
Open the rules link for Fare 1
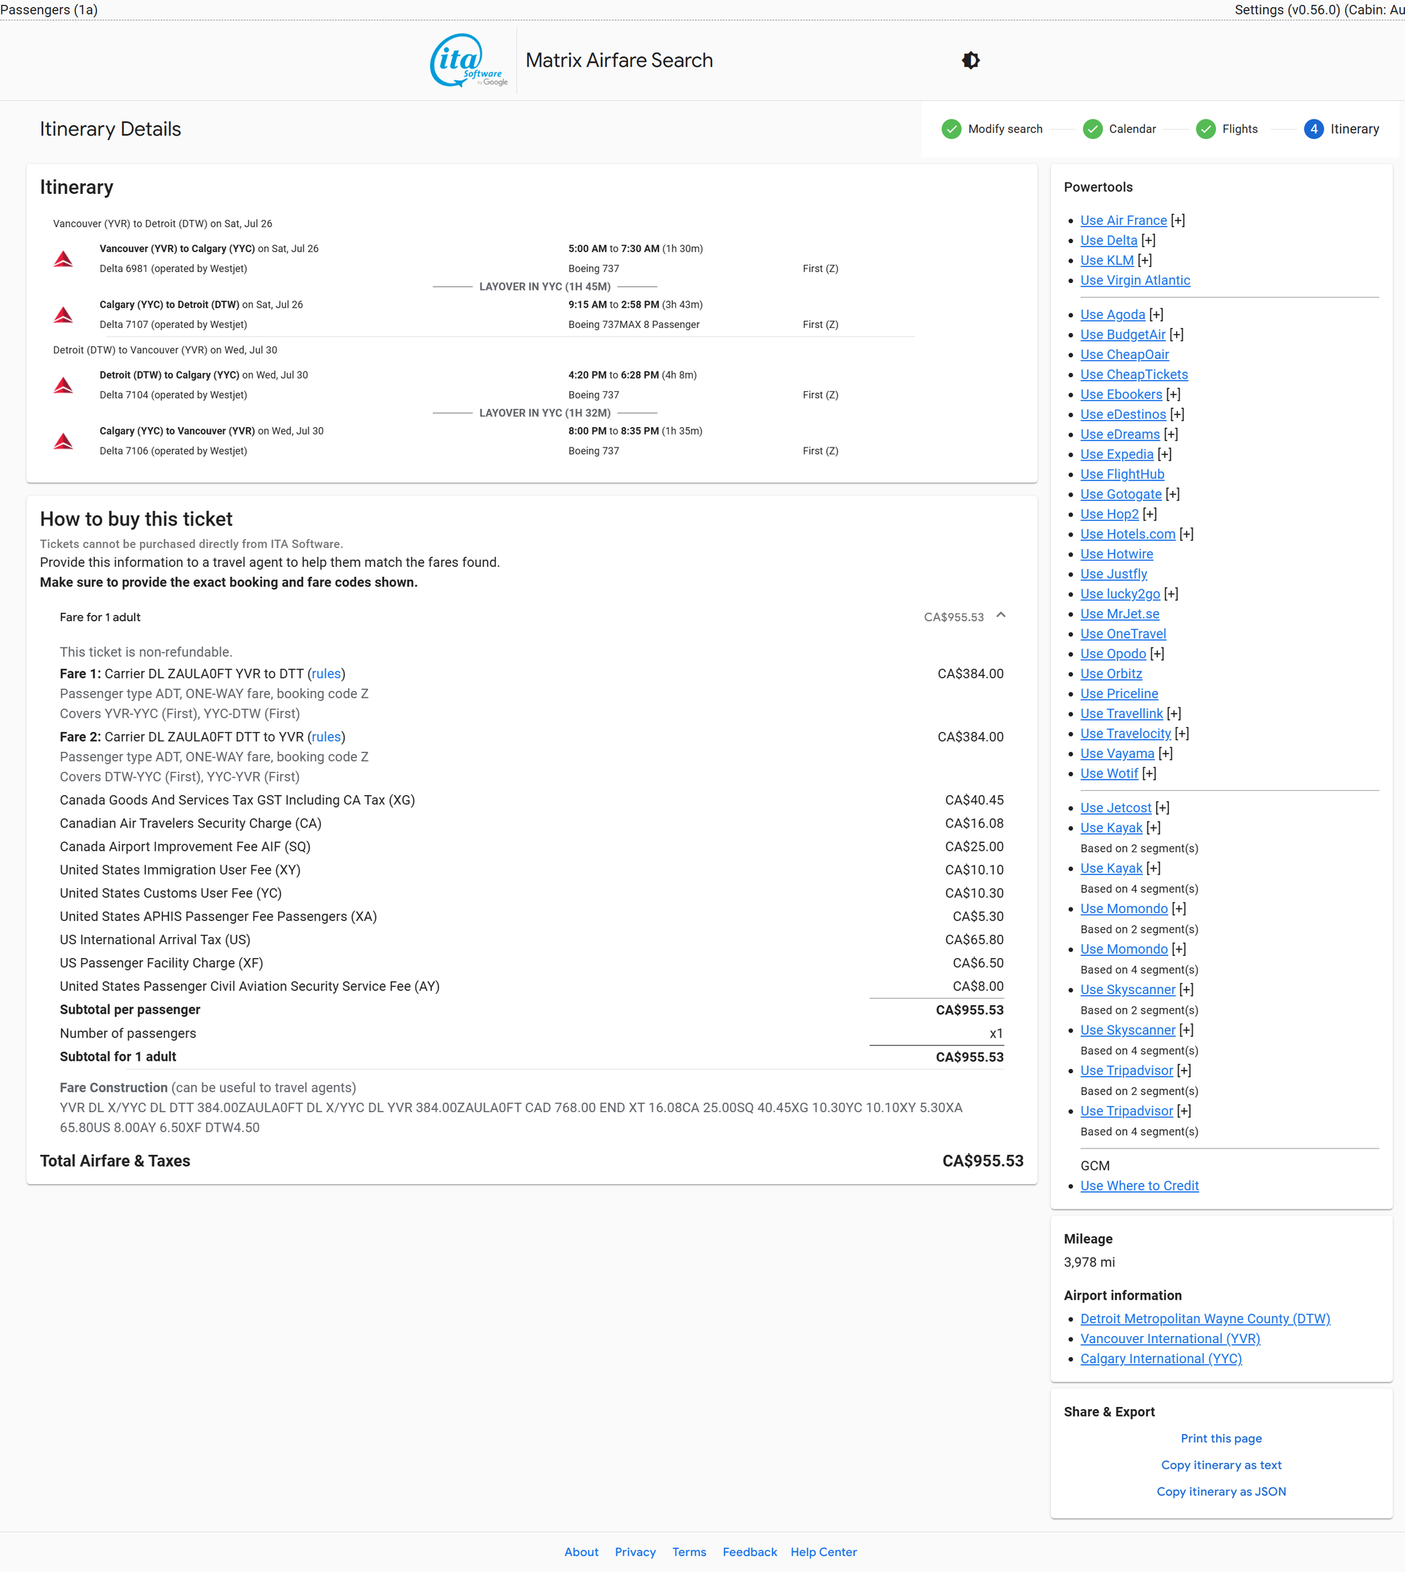[326, 674]
